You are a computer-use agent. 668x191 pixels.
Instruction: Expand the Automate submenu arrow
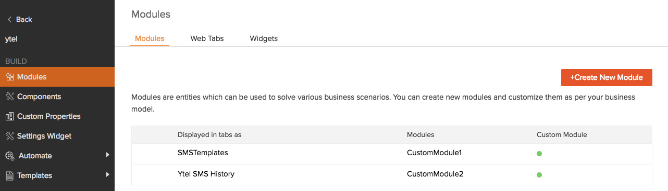click(x=107, y=155)
